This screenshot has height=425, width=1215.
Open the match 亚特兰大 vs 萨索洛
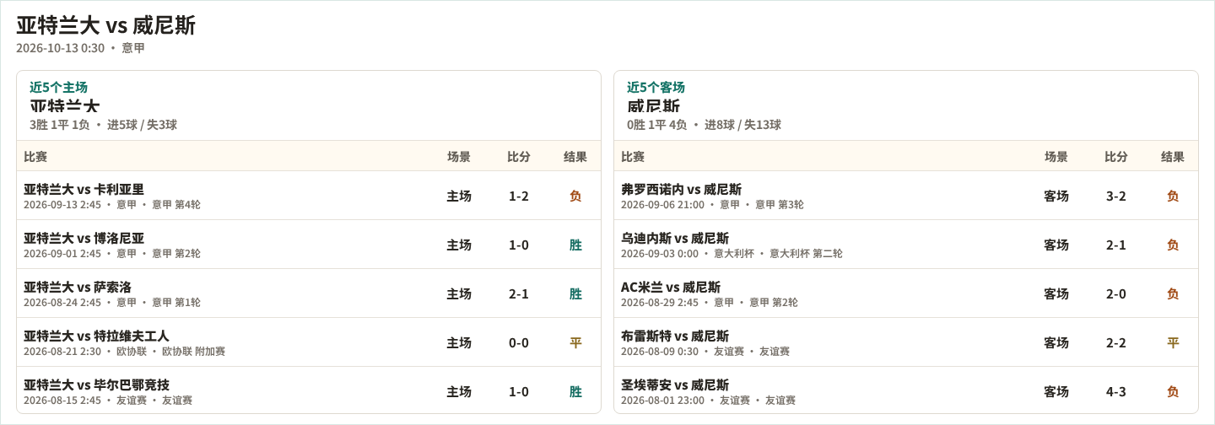[x=78, y=287]
